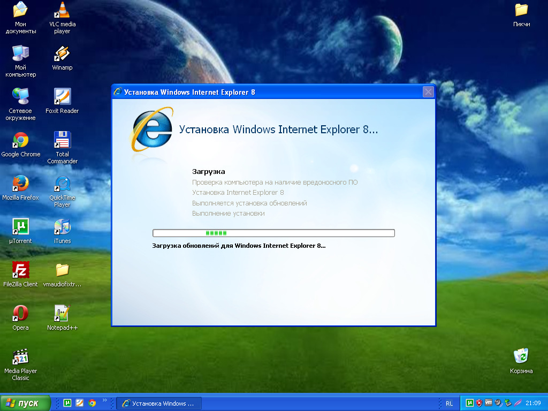Select the Корзина recycle bin icon
This screenshot has width=548, height=411.
coord(521,361)
